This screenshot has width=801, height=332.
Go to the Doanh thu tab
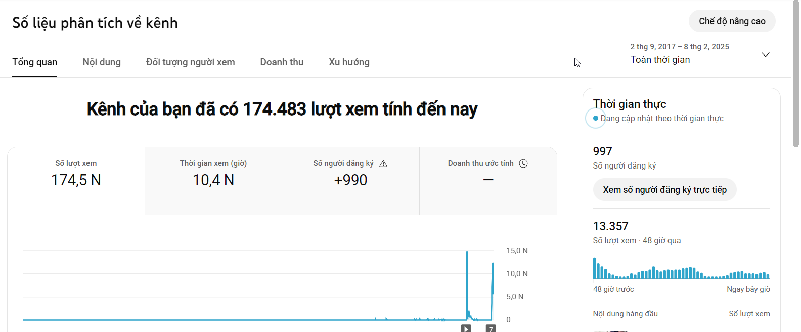click(x=282, y=62)
